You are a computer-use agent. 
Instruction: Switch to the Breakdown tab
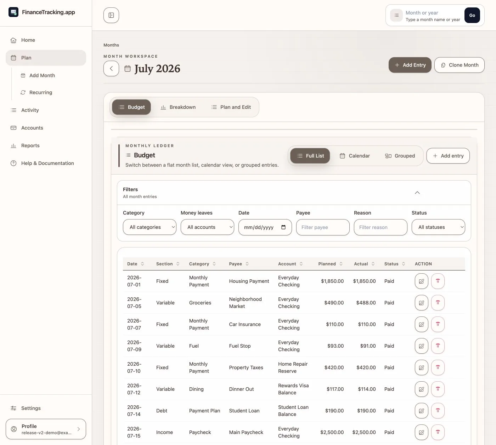tap(178, 107)
